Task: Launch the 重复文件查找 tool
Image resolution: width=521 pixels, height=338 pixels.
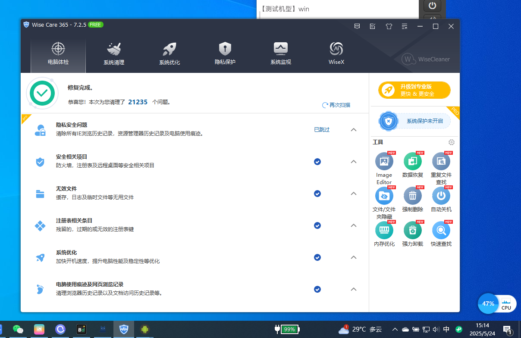Action: [x=441, y=168]
